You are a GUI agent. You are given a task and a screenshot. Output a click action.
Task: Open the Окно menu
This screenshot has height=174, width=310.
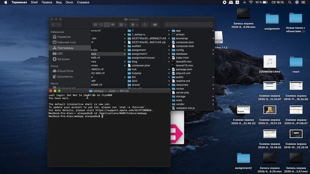click(69, 2)
